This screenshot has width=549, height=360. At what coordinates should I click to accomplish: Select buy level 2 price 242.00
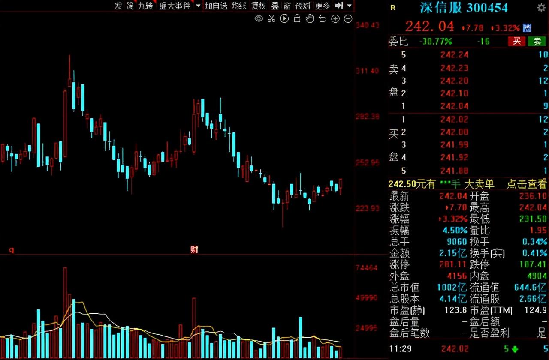coord(454,132)
